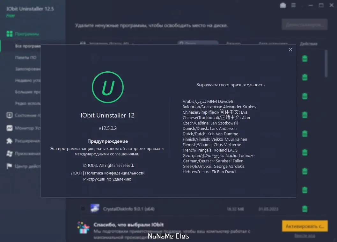
Task: Click the Выражаем свою признательность heading
Action: click(231, 85)
